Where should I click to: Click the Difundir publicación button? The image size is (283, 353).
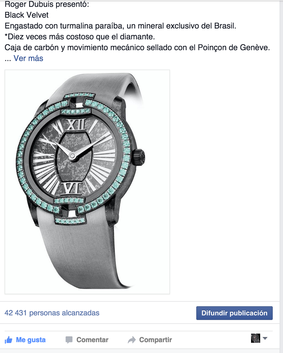pyautogui.click(x=235, y=313)
